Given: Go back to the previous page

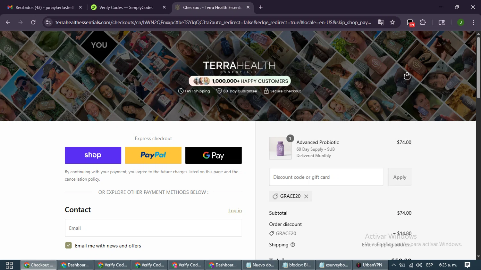Looking at the screenshot, I should 8,22.
